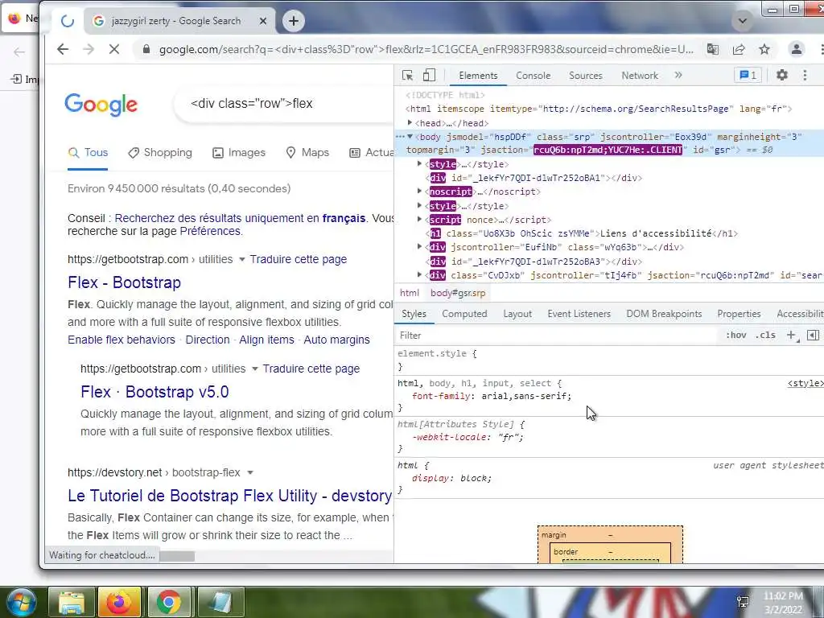Switch to the Sources tab
This screenshot has height=618, width=824.
coord(586,76)
